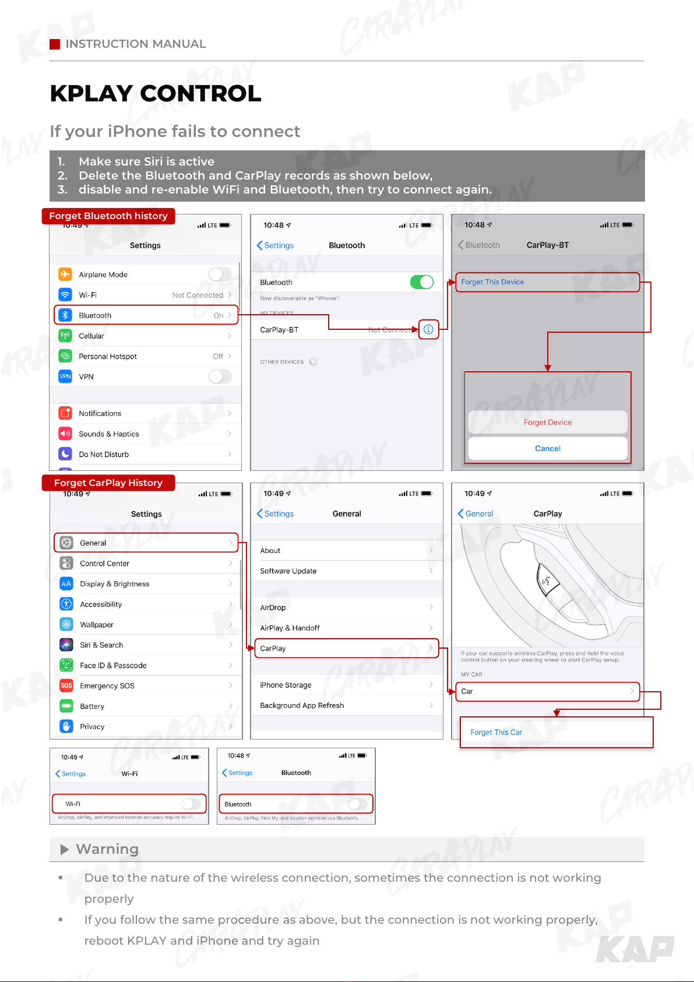
Task: Open the AirDrop row chevron
Action: (431, 607)
